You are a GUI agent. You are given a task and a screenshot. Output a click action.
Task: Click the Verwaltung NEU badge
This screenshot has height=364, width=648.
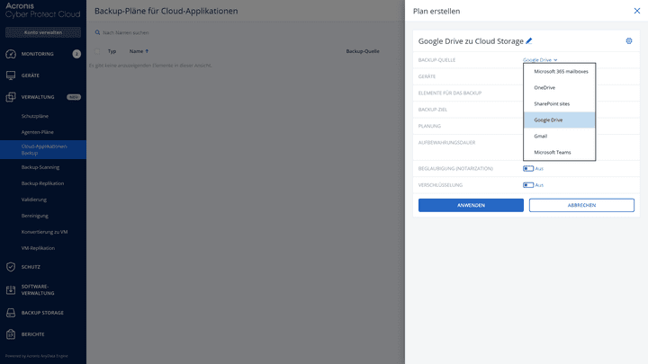coord(74,97)
